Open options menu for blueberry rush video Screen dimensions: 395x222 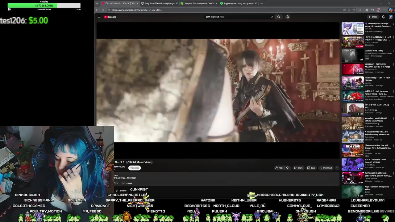pos(393,24)
